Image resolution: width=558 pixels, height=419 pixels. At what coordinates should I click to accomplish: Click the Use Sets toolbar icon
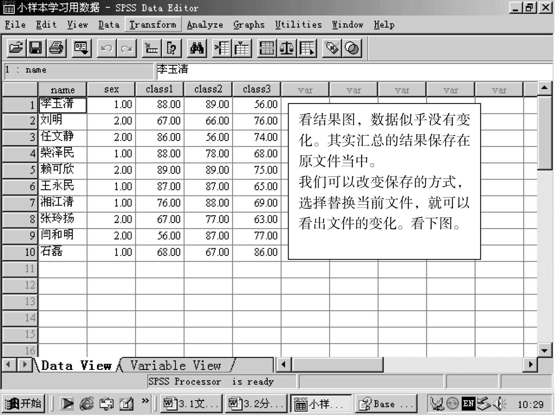(352, 48)
